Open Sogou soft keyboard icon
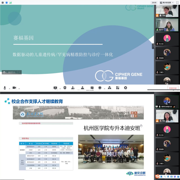This screenshot has width=180, height=180. [171, 177]
